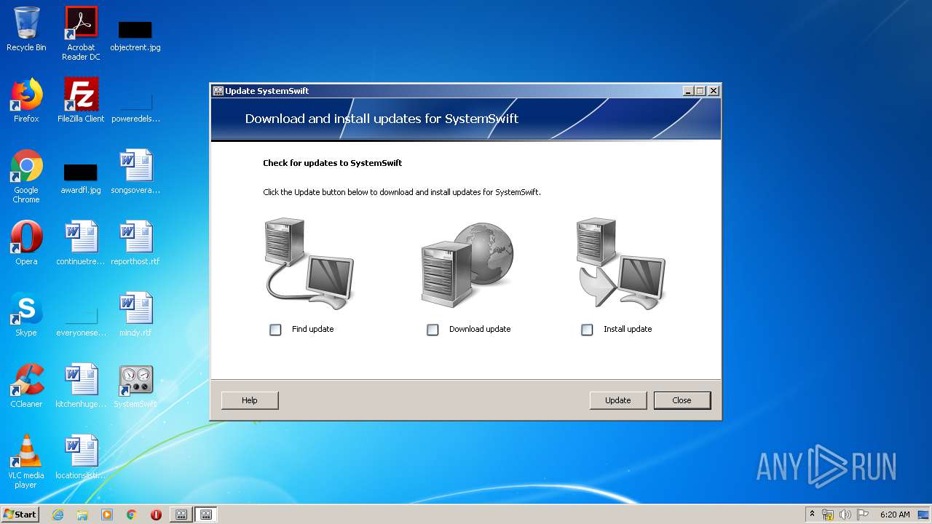Select the Skype desktop shortcut
Screen dimensions: 932x524
click(26, 314)
